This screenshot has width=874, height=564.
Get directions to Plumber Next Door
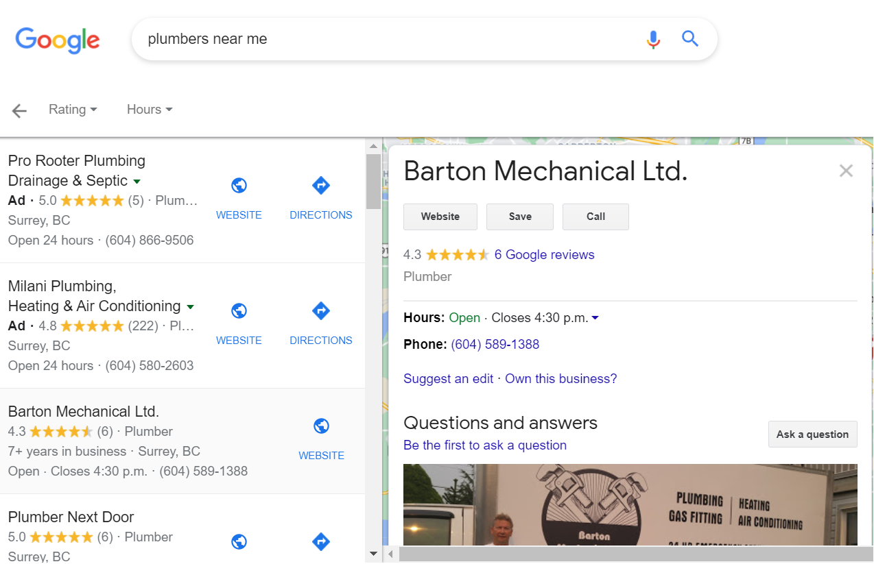point(321,542)
